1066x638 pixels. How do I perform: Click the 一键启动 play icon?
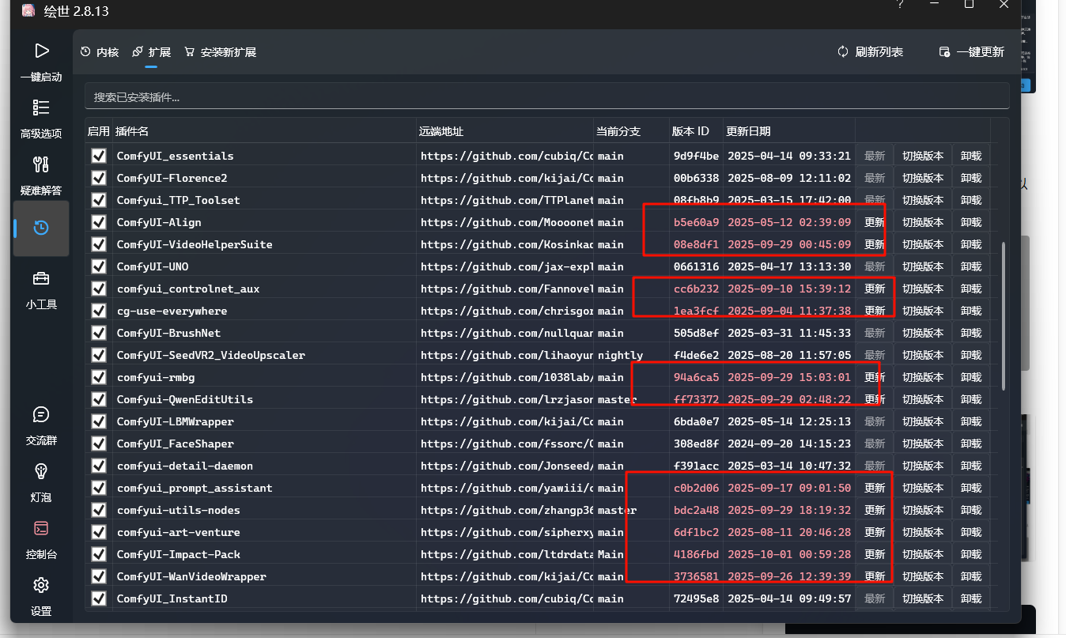coord(41,51)
